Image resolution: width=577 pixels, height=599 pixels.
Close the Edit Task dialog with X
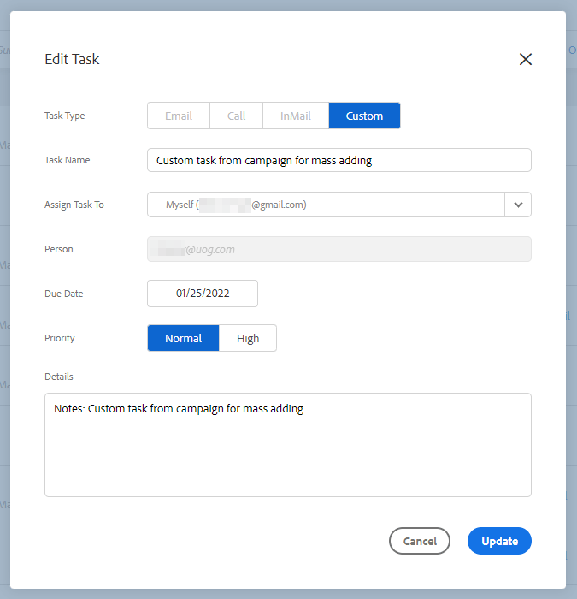(x=526, y=59)
